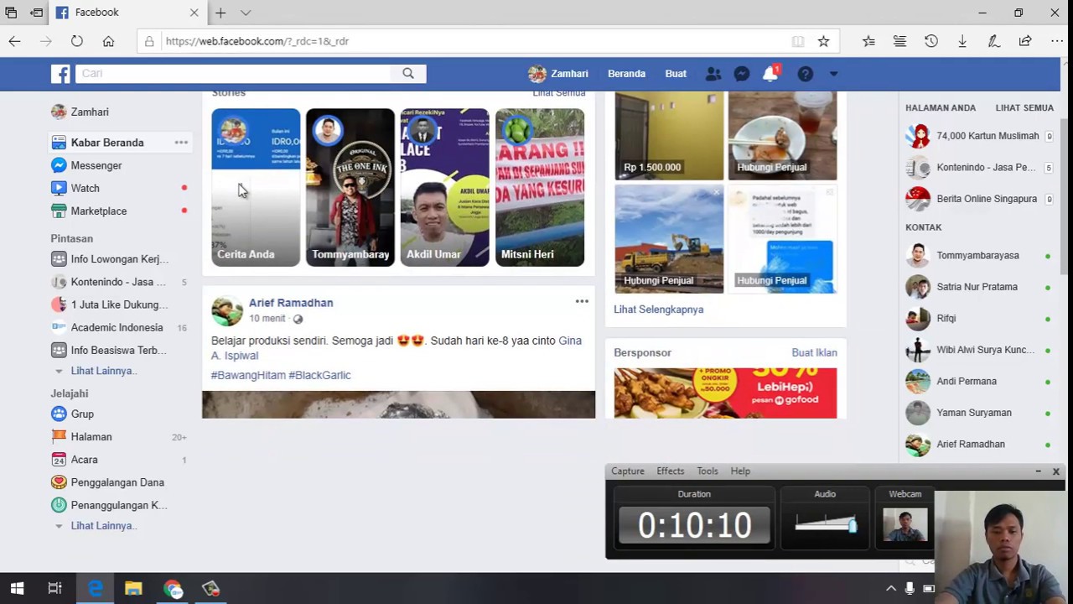Click Lihat Selengkapnya under marketplace
This screenshot has height=604, width=1073.
[x=658, y=310]
